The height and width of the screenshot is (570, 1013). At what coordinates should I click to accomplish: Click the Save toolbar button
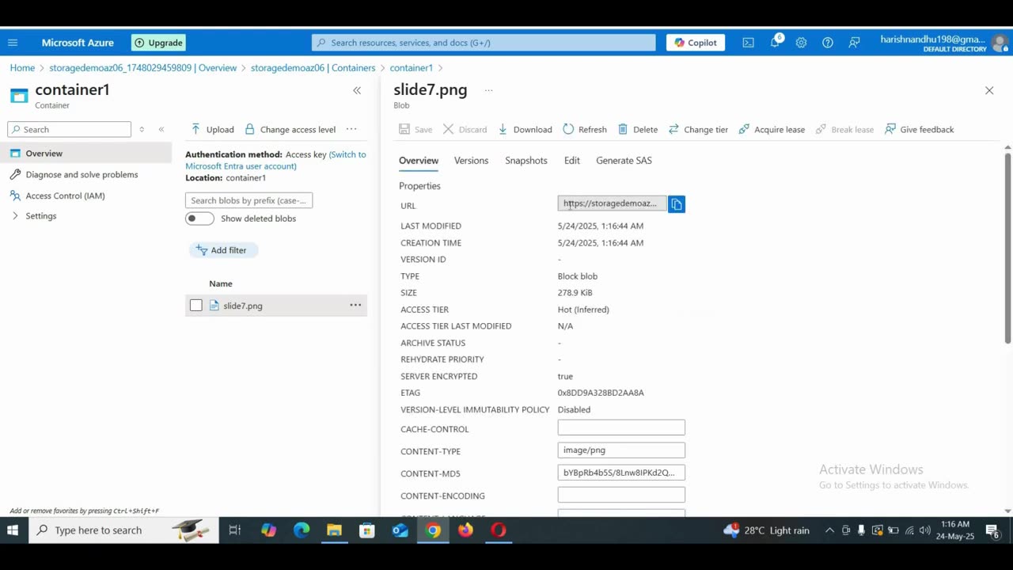tap(416, 129)
